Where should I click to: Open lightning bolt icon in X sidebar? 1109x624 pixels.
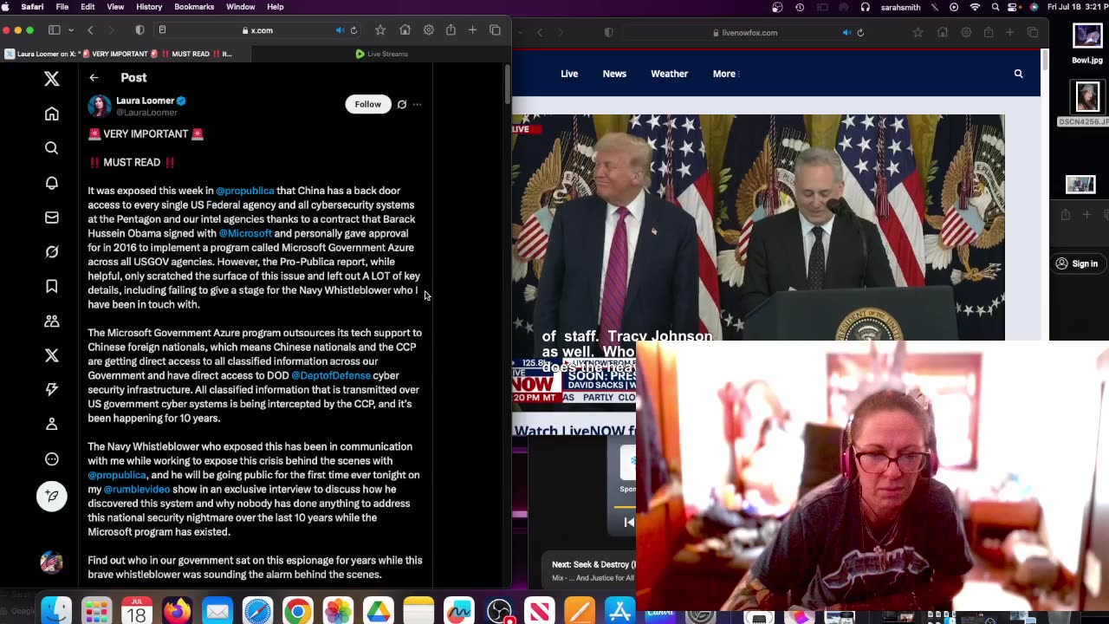coord(52,390)
